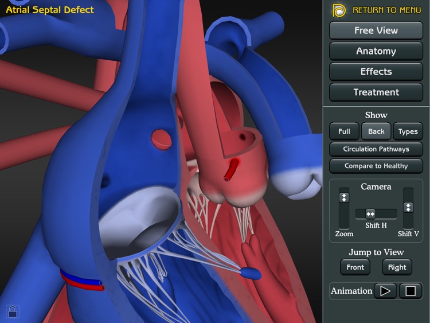The height and width of the screenshot is (323, 430).
Task: Click the Return to Menu logo icon
Action: (339, 10)
